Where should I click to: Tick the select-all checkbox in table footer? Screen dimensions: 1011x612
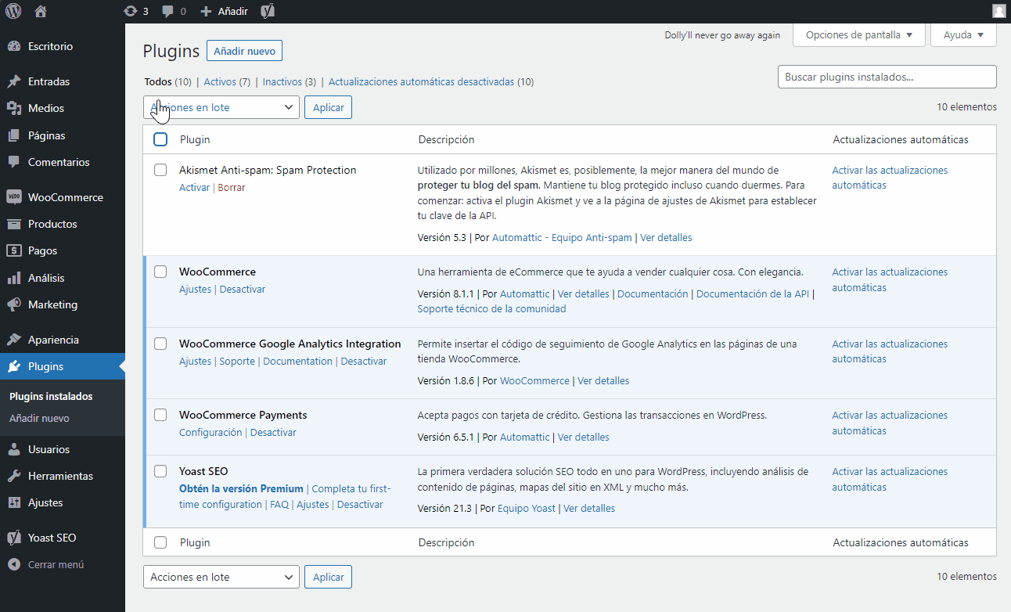pos(160,542)
